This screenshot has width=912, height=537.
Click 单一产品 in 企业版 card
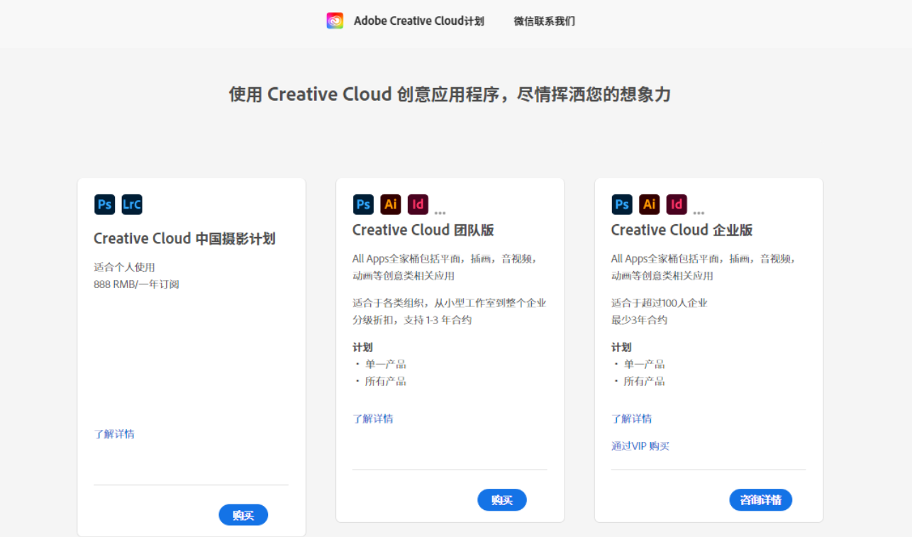coord(645,364)
